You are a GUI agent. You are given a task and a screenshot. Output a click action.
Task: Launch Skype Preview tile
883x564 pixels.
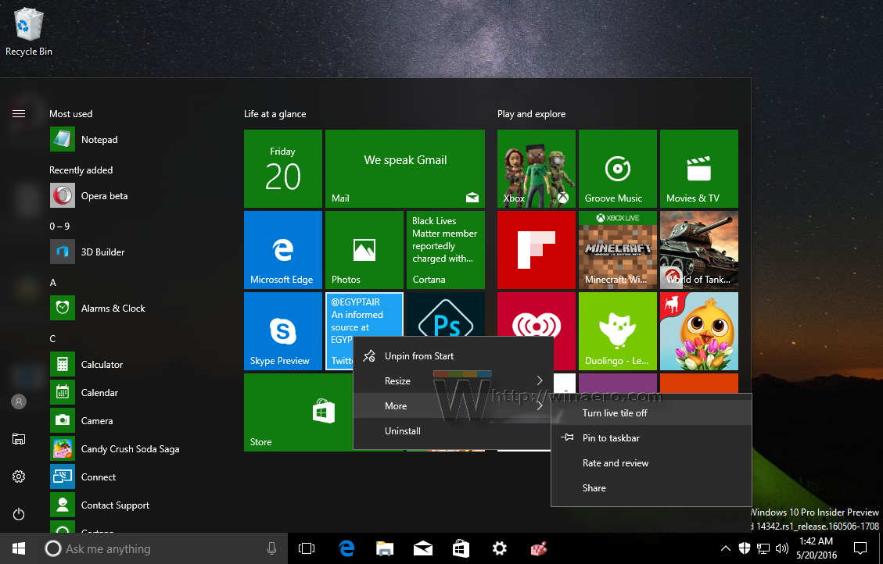[x=282, y=331]
